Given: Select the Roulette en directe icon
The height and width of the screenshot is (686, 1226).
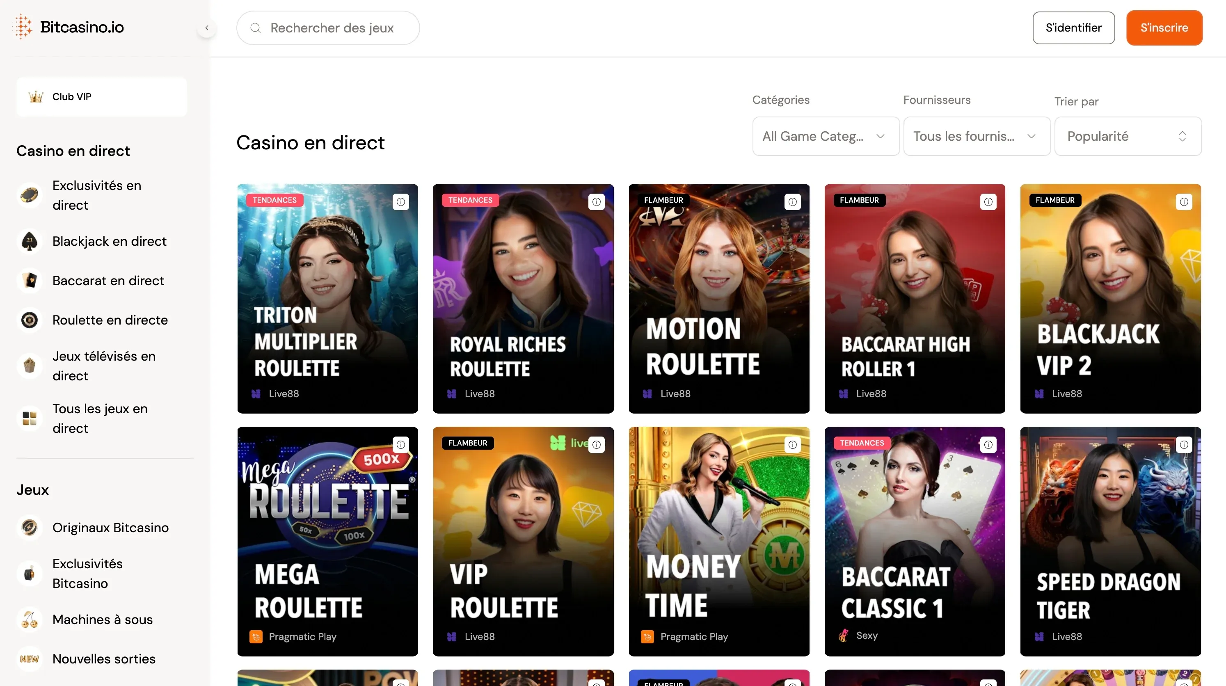Looking at the screenshot, I should click(x=30, y=320).
